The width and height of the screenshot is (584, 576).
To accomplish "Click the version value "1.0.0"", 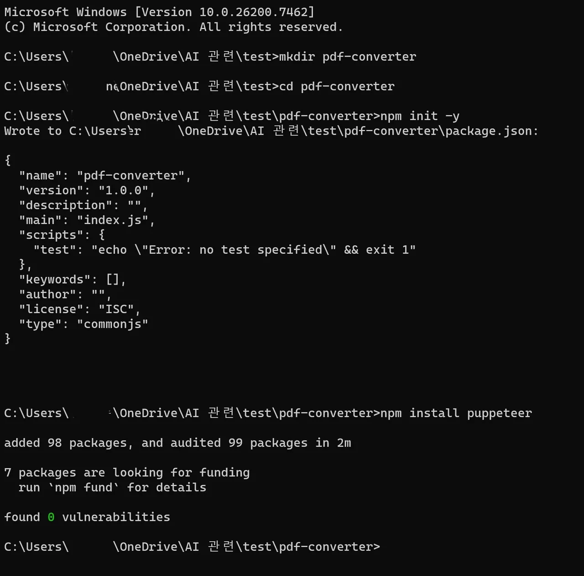I will [x=123, y=190].
